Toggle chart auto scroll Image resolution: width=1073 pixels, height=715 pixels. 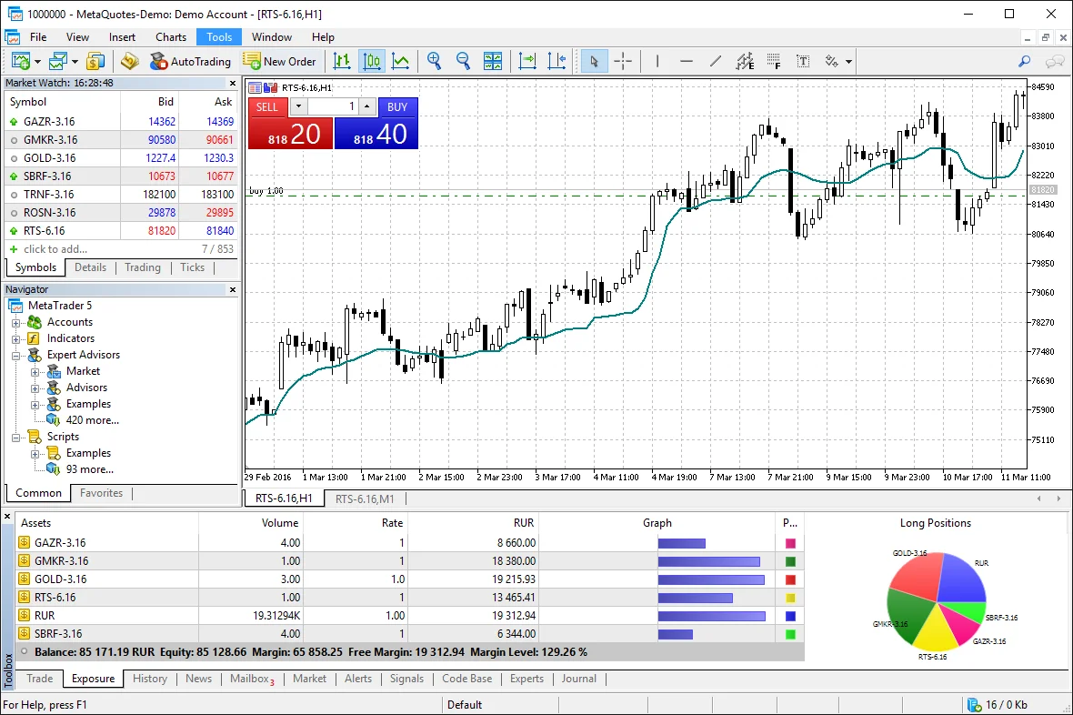click(x=526, y=61)
